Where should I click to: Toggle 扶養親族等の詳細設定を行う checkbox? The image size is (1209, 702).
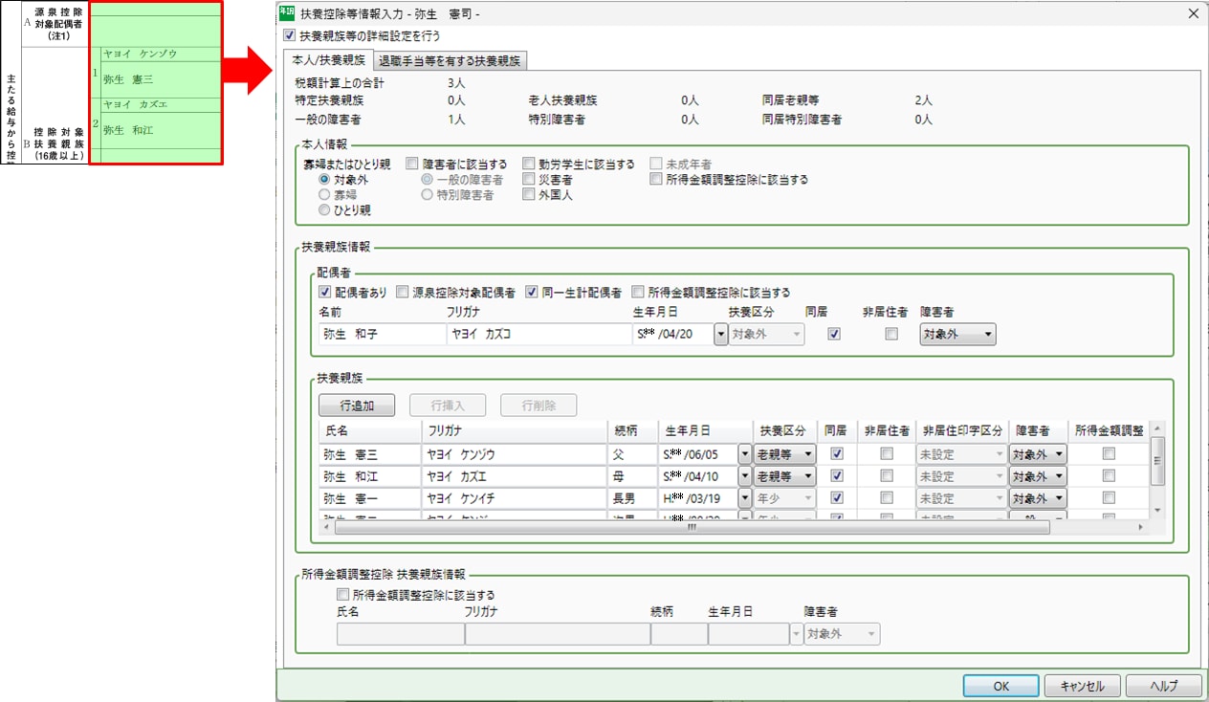pos(290,35)
